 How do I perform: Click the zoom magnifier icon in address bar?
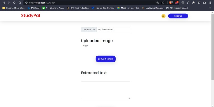[x=157, y=3]
